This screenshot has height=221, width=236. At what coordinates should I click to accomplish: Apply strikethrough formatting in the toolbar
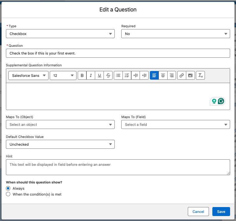coord(108,75)
